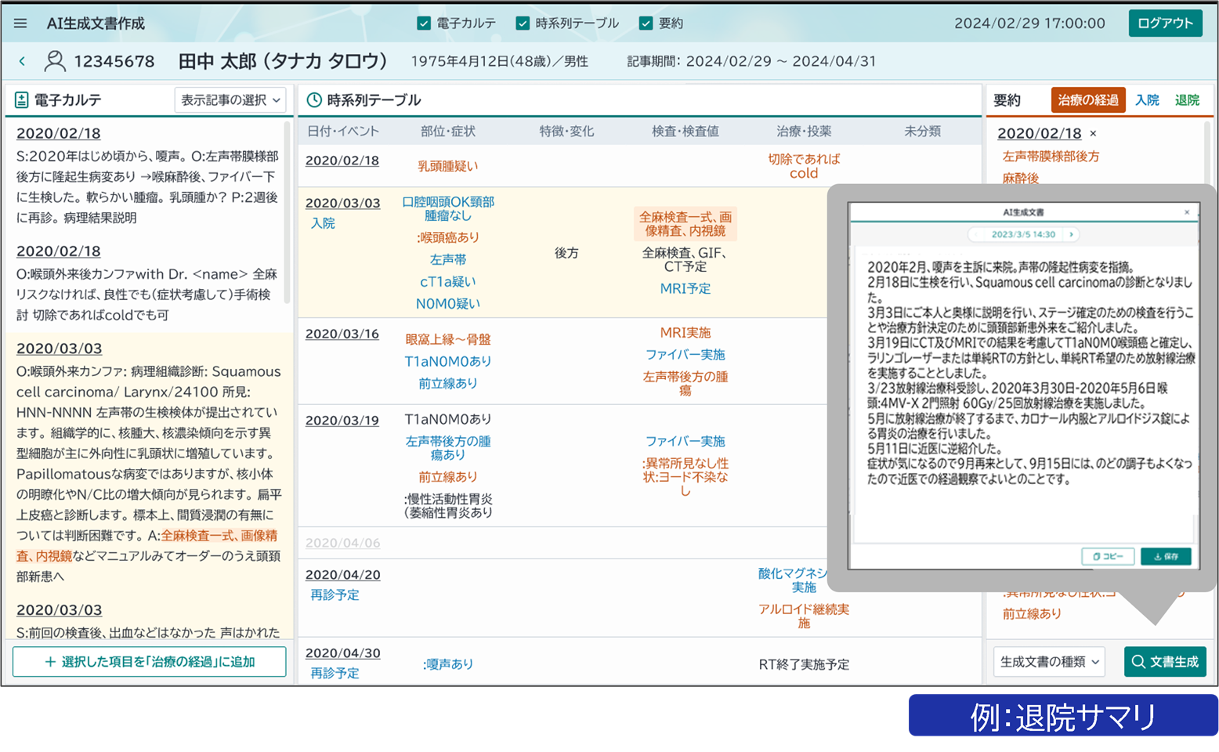Click the 文書生成 button
Viewport: 1219px width, 752px height.
tap(1164, 662)
